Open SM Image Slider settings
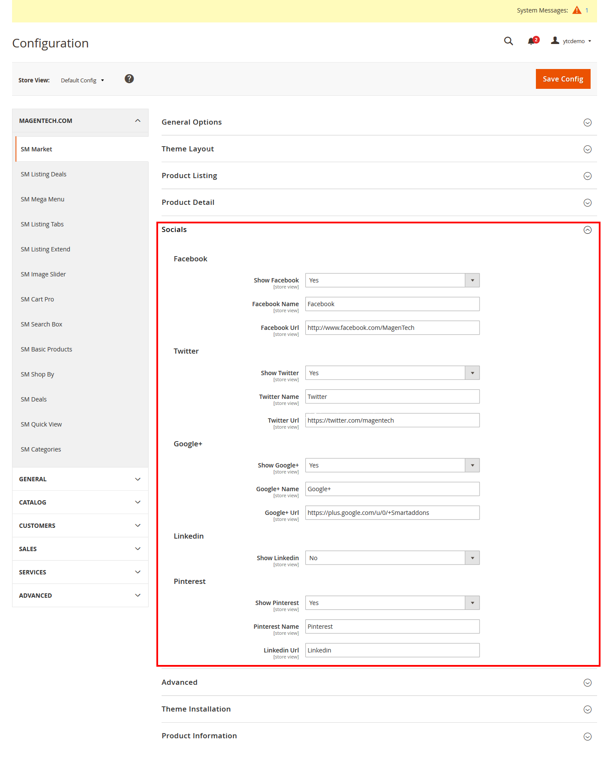The image size is (610, 762). coord(80,274)
